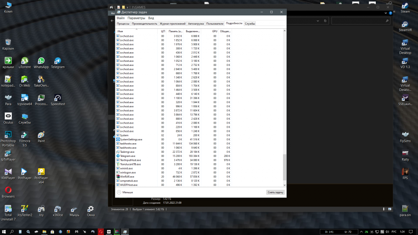Select the KMPlayer desktop icon
The width and height of the screenshot is (418, 235).
(8, 174)
